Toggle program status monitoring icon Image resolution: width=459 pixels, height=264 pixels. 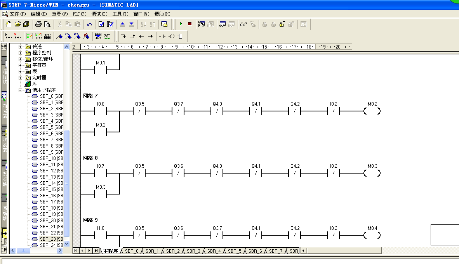click(202, 24)
